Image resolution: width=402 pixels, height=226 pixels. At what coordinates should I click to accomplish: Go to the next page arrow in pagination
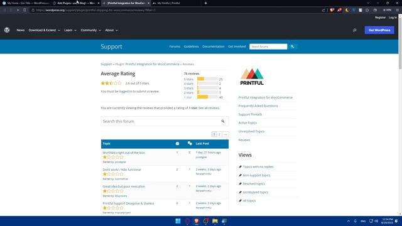[x=225, y=134]
